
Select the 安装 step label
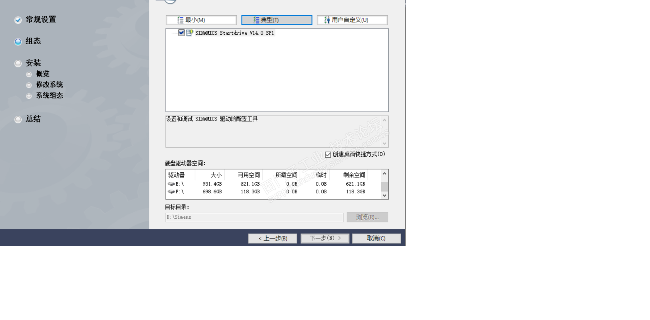coord(33,63)
